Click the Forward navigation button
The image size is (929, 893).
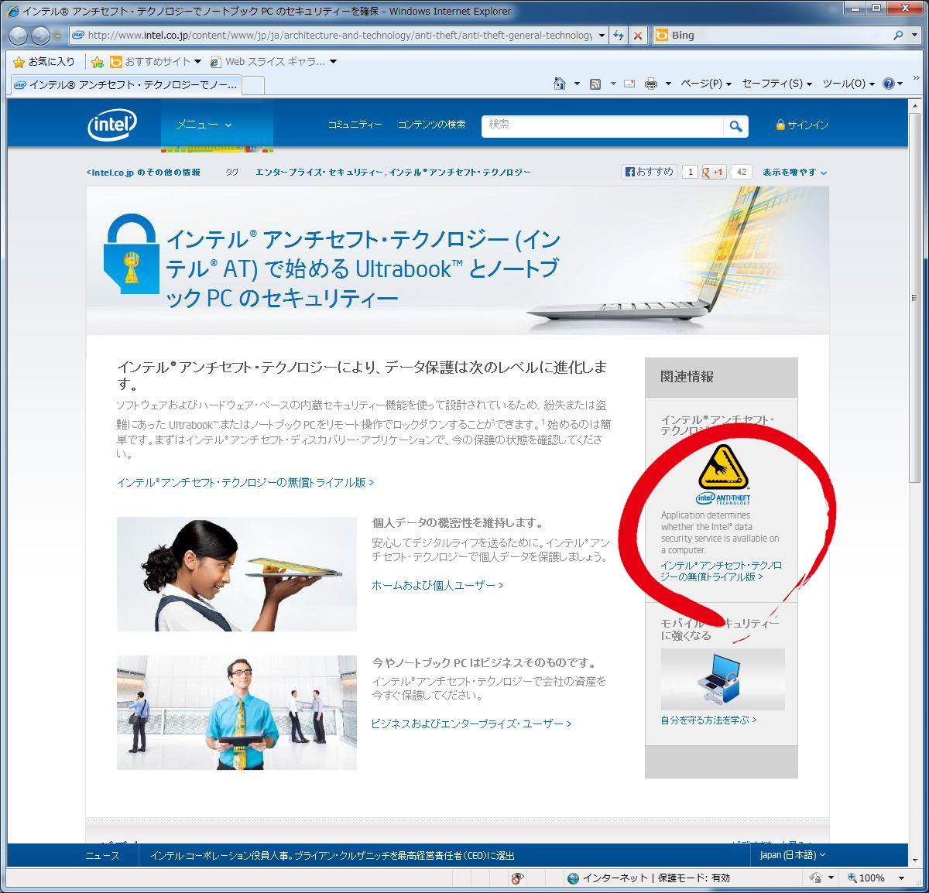40,35
